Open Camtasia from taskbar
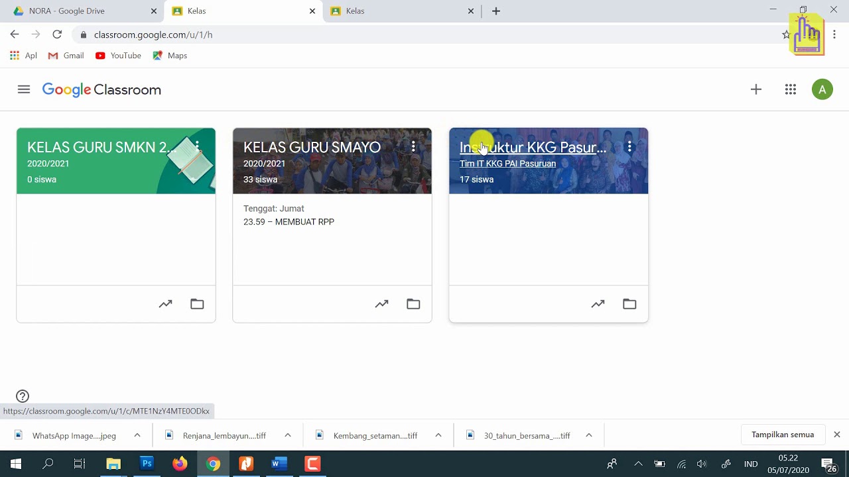849x477 pixels. (312, 464)
